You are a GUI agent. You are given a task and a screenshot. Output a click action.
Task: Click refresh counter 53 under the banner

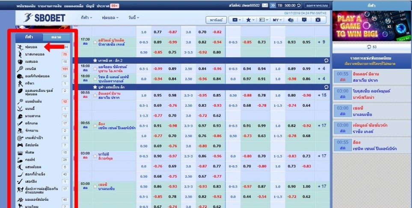(x=371, y=47)
